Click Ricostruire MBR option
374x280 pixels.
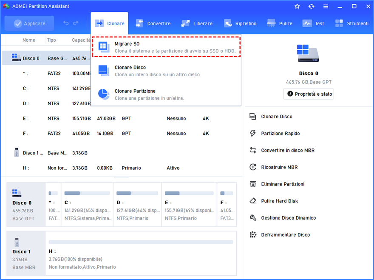click(x=279, y=167)
